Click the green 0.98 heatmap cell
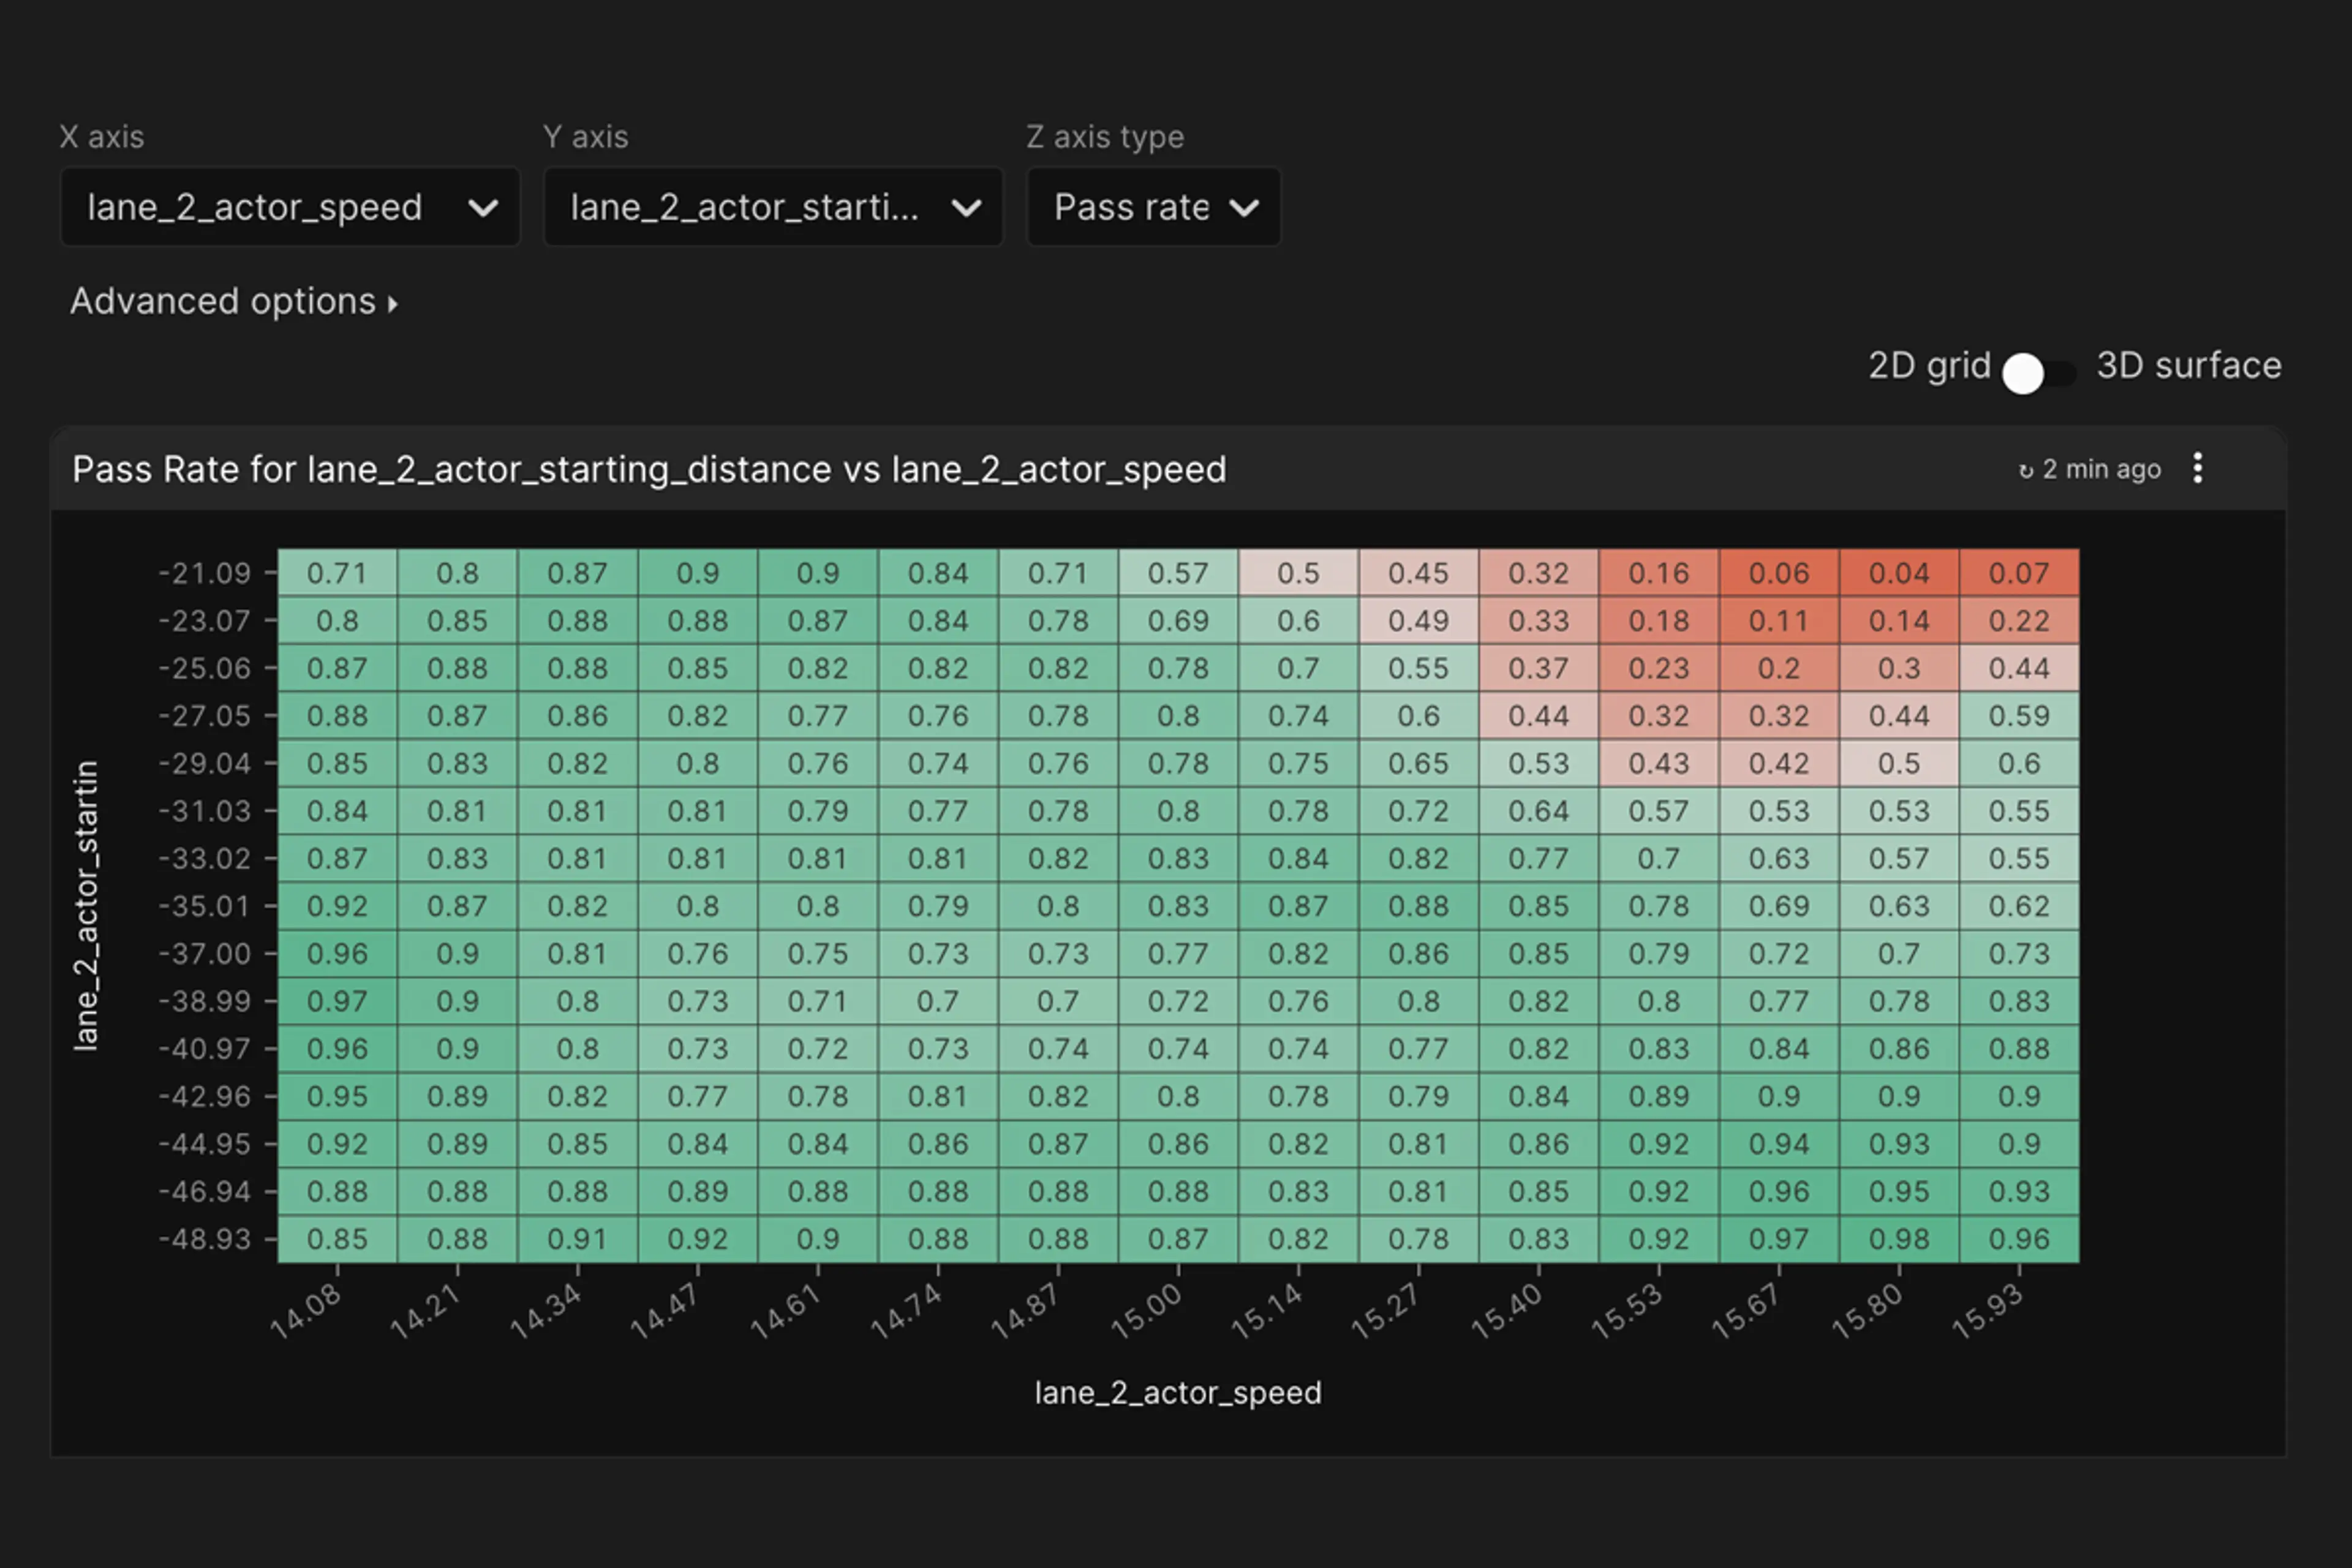The width and height of the screenshot is (2352, 1568). pos(1898,1239)
